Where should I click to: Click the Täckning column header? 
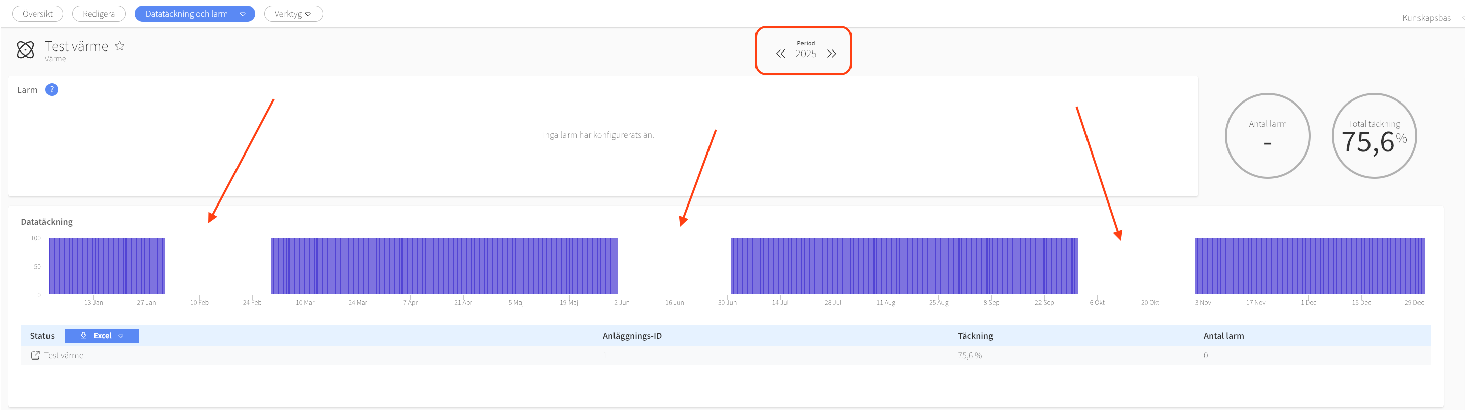(975, 336)
